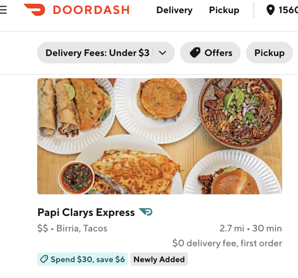Expand the Delivery Fees dropdown chevron
Image resolution: width=298 pixels, height=278 pixels.
point(163,53)
